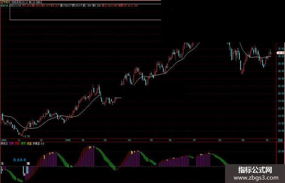
Task: Click the 12.00 price axis label
Action: (x=281, y=124)
